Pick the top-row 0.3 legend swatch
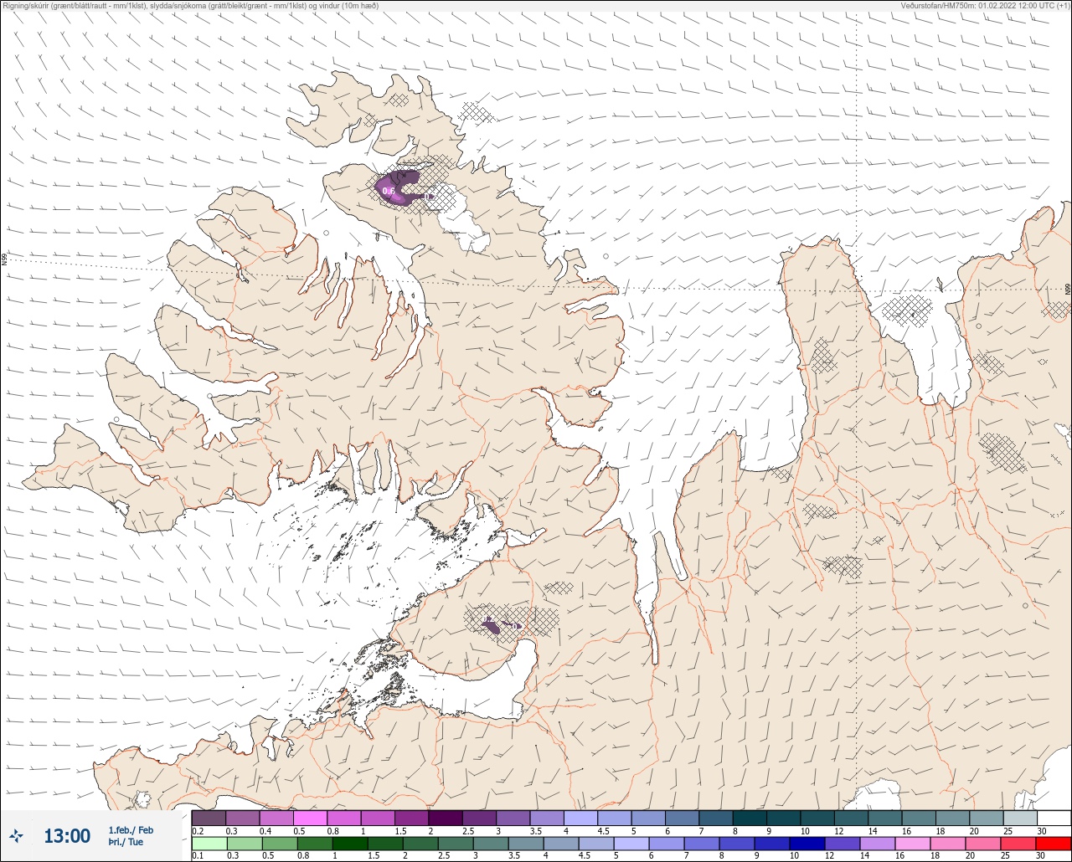Viewport: 1072px width, 862px height. point(243,818)
